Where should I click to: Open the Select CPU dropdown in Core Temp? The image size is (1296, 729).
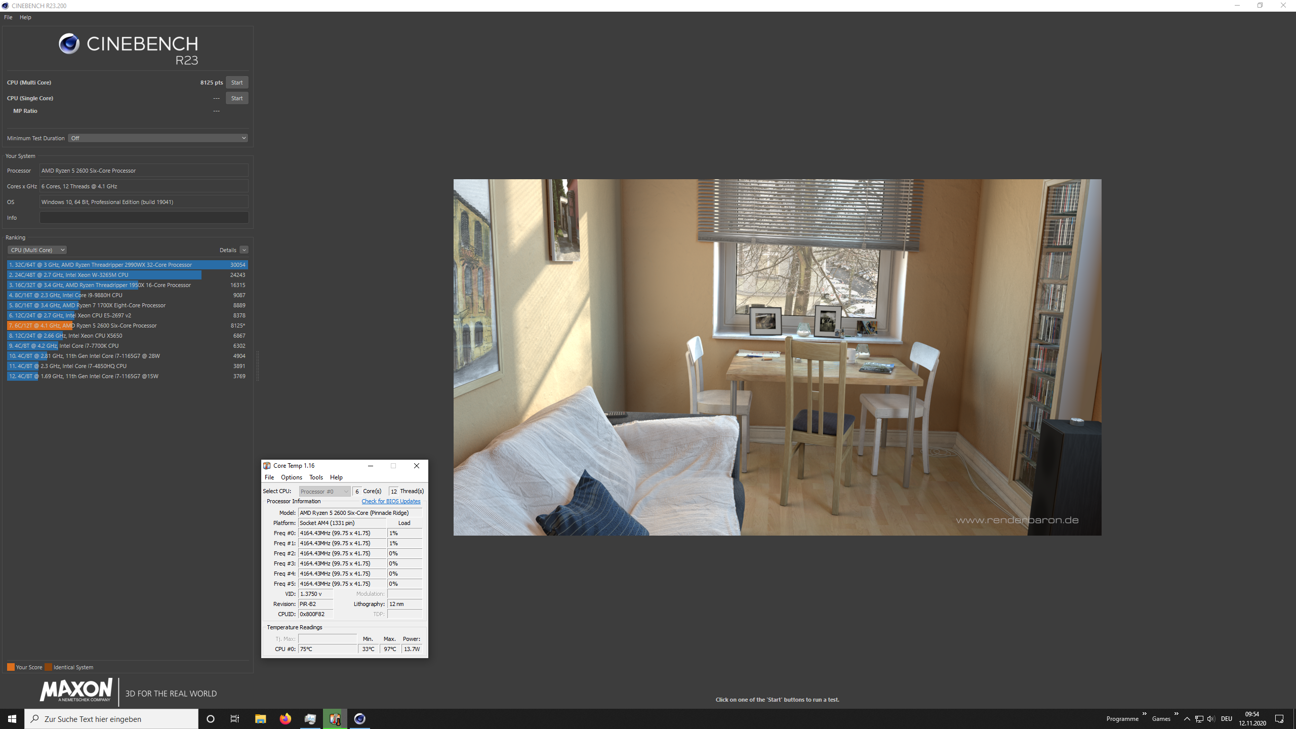(325, 492)
